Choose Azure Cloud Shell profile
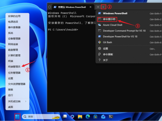Viewport: 162px width, 121px height. pos(129,25)
